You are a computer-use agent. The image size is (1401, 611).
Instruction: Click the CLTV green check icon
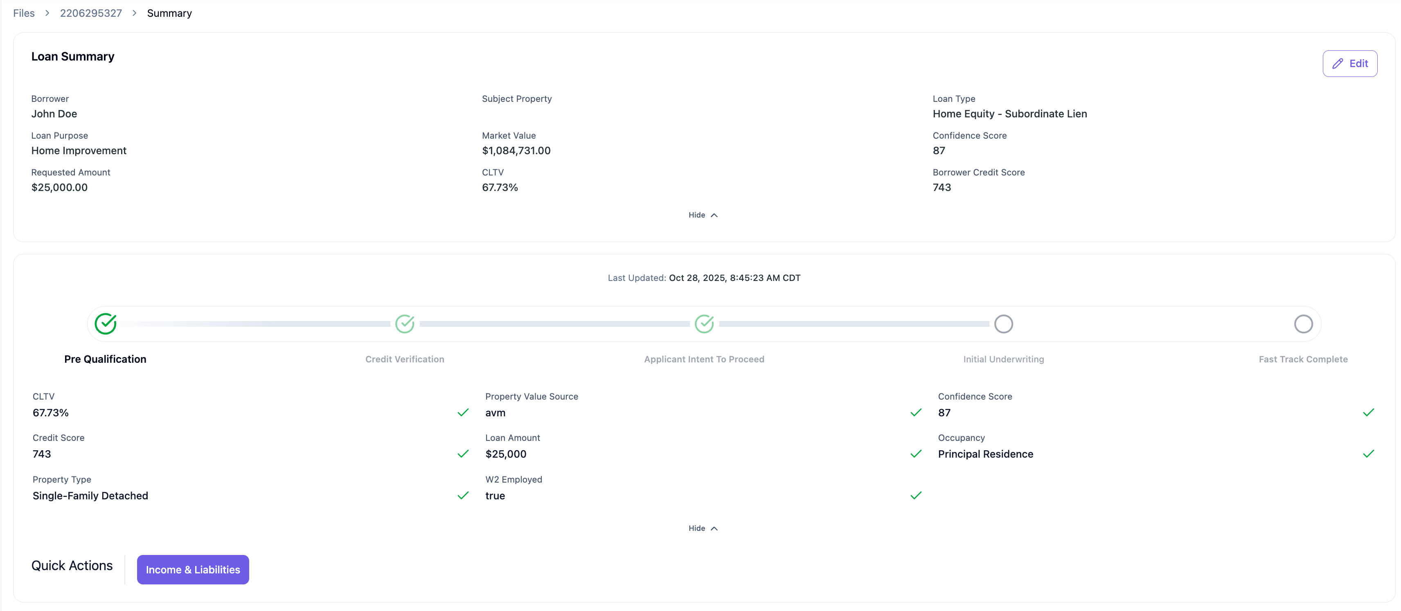463,412
